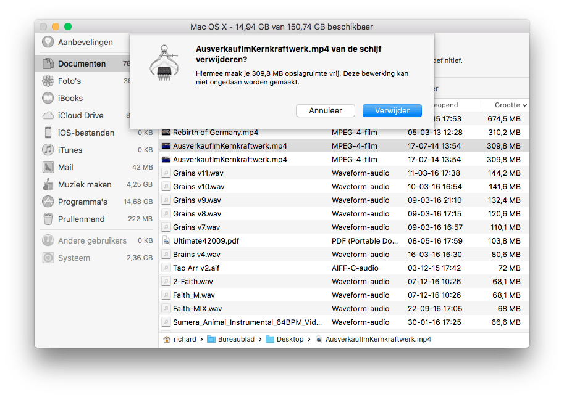
Task: Click the Systeem gear icon
Action: pyautogui.click(x=48, y=258)
